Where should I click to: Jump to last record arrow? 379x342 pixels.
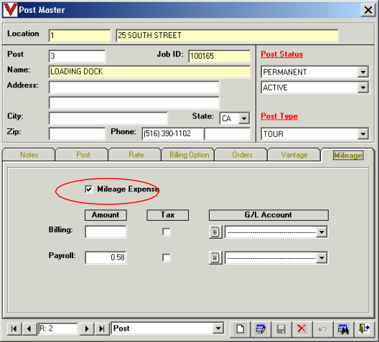tap(102, 328)
